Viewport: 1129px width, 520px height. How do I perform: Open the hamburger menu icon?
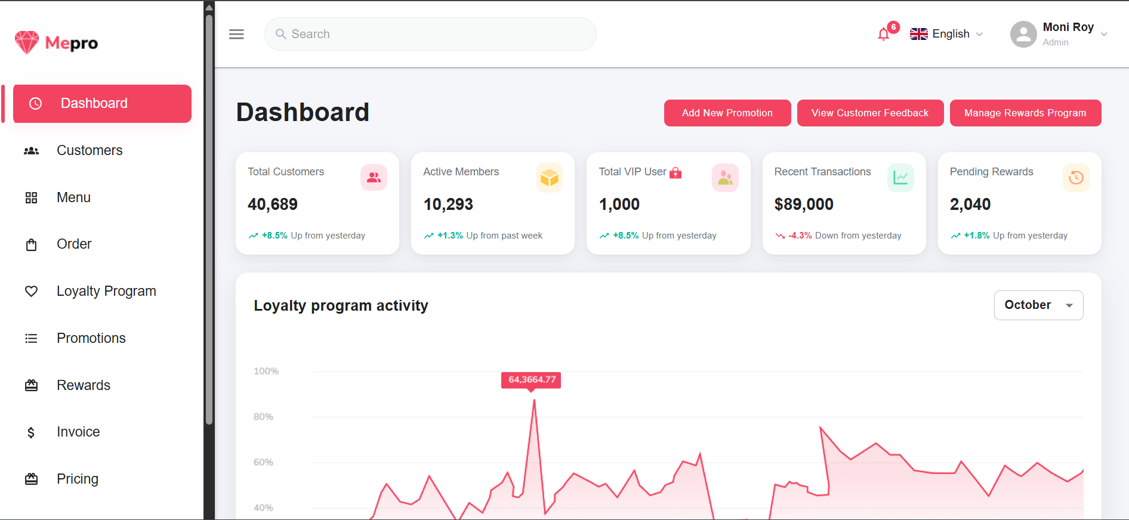pos(236,34)
